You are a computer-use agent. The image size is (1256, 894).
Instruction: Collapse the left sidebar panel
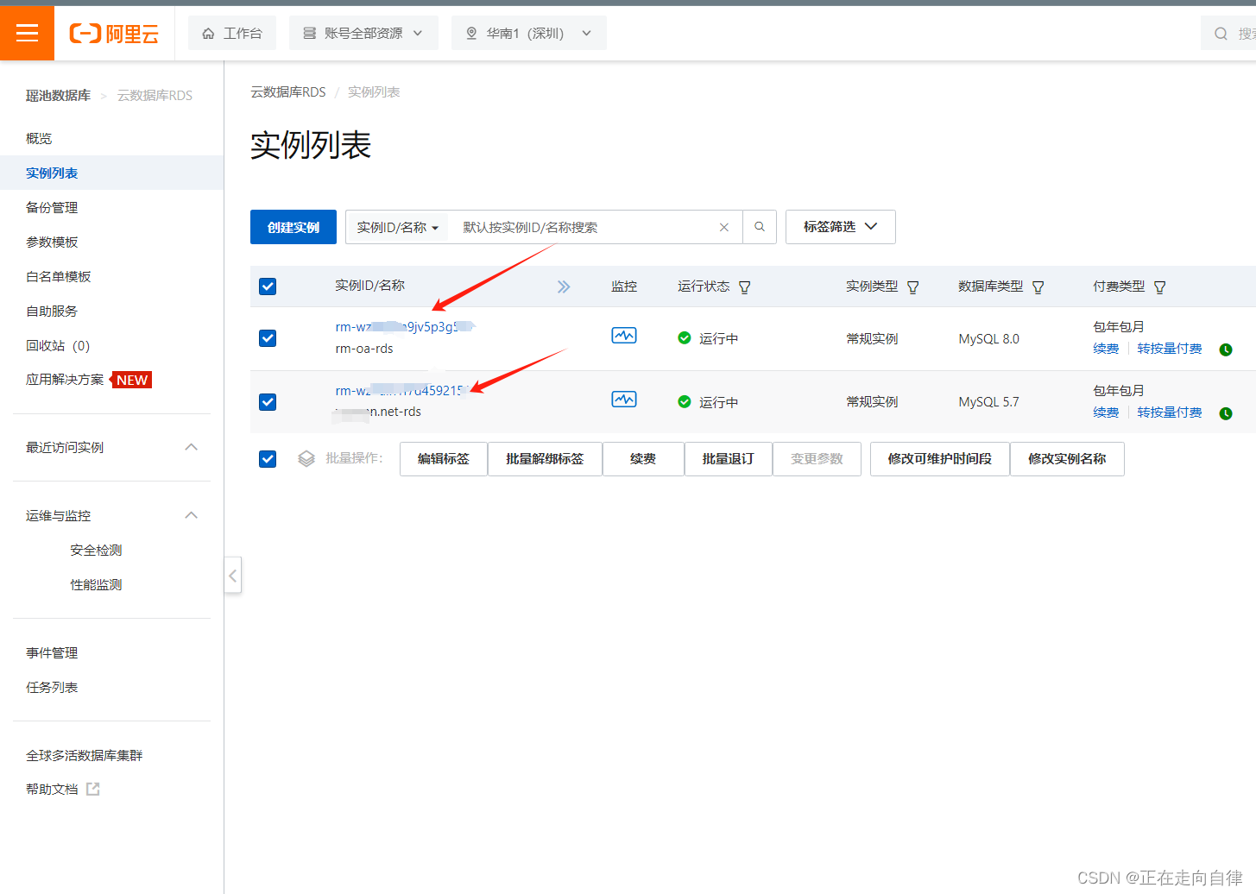click(x=233, y=576)
